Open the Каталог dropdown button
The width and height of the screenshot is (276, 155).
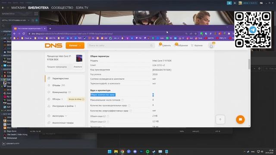[75, 46]
